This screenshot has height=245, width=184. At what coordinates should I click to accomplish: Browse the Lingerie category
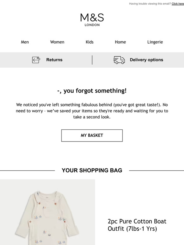click(x=155, y=42)
